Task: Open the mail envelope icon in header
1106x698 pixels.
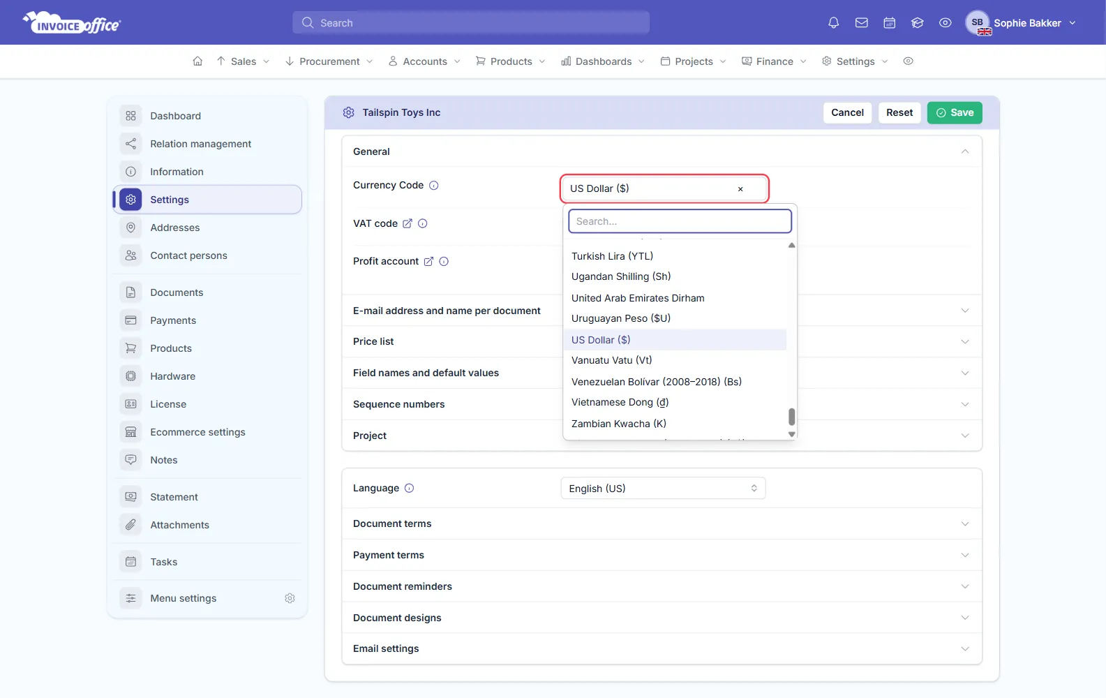Action: tap(862, 23)
